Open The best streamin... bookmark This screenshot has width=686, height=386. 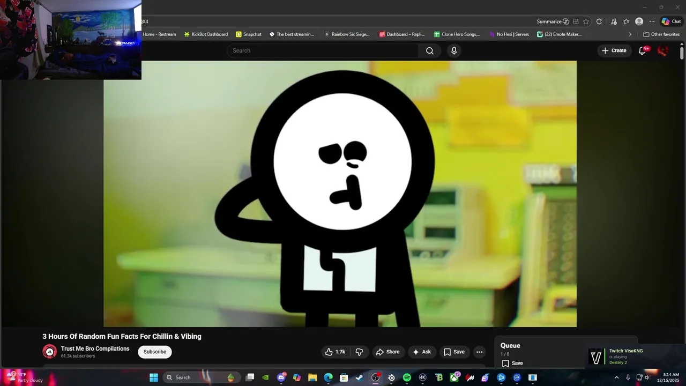(x=292, y=34)
